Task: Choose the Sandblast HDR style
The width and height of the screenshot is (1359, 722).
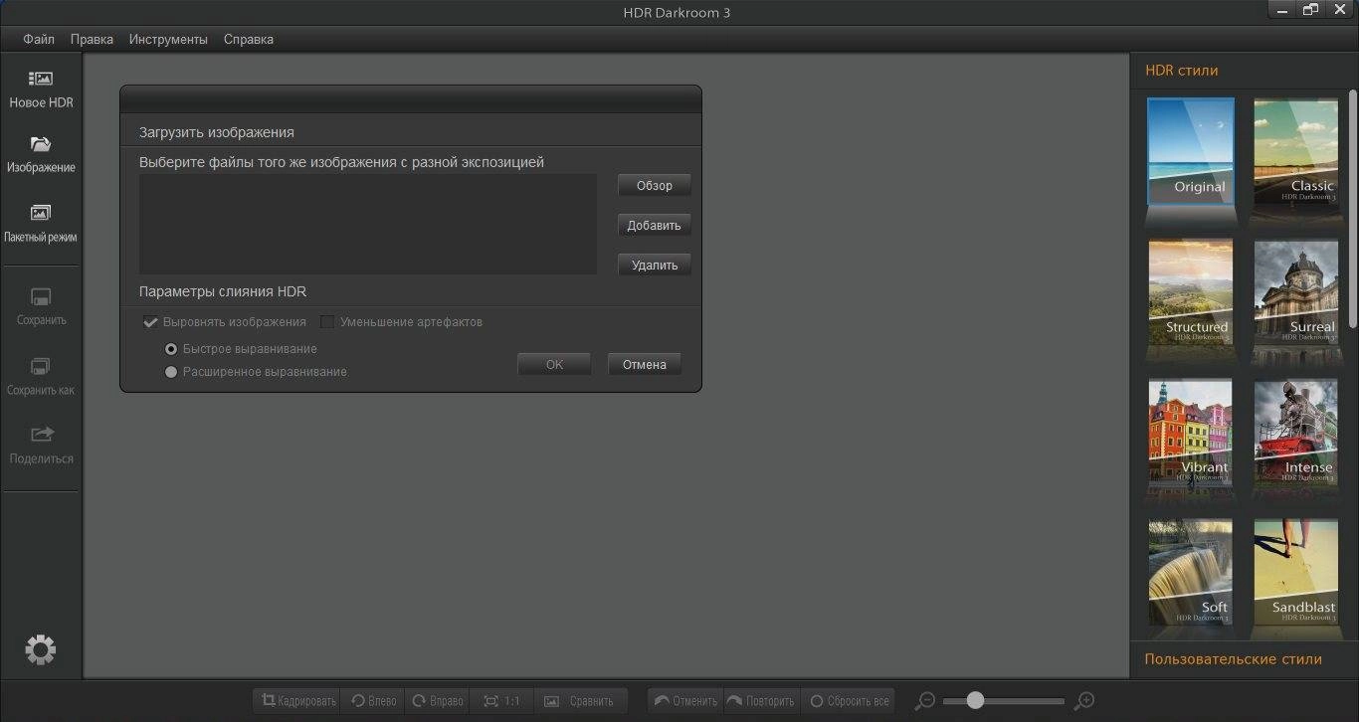Action: tap(1296, 572)
